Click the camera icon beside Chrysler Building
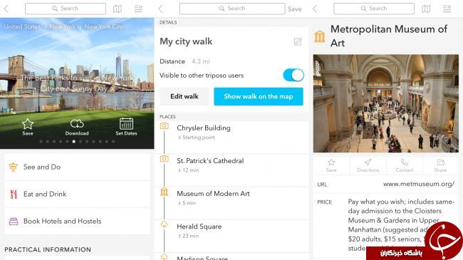 coord(164,126)
